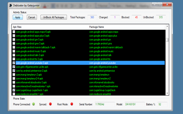Image resolution: width=183 pixels, height=114 pixels.
Task: Check the marvin.talkback-1.apk checkbox
Action: coord(14,47)
